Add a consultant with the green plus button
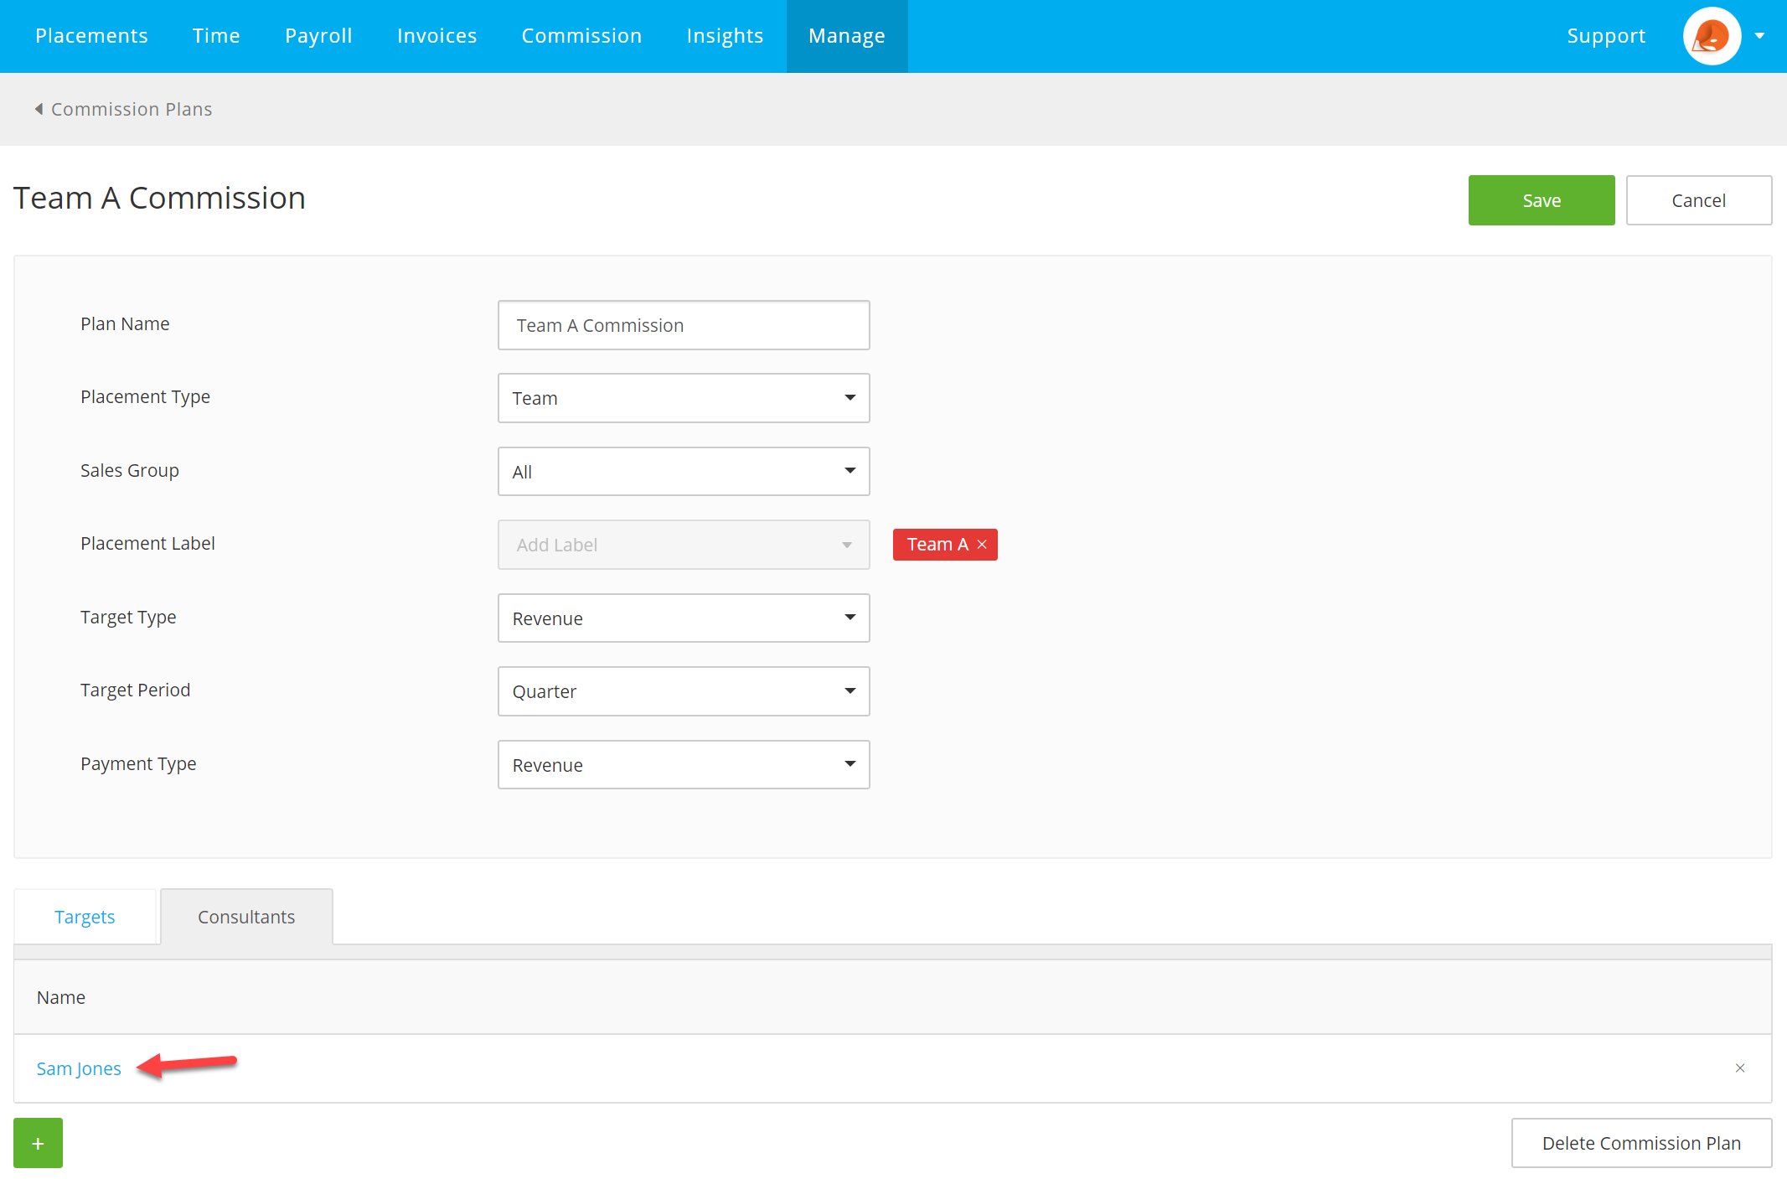Image resolution: width=1787 pixels, height=1179 pixels. tap(38, 1143)
